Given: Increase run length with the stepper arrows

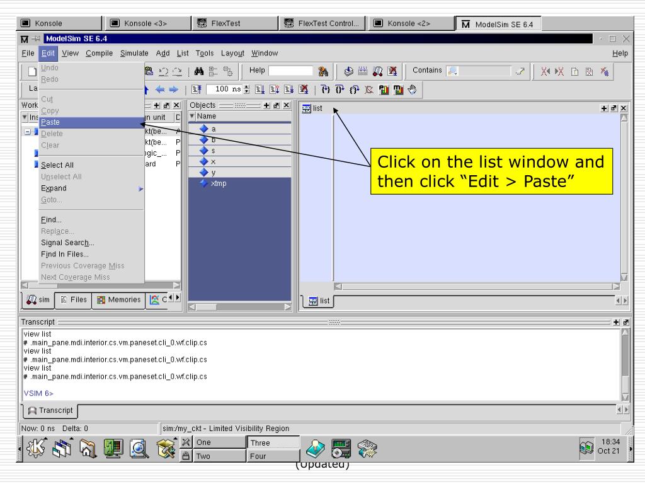Looking at the screenshot, I should [246, 87].
